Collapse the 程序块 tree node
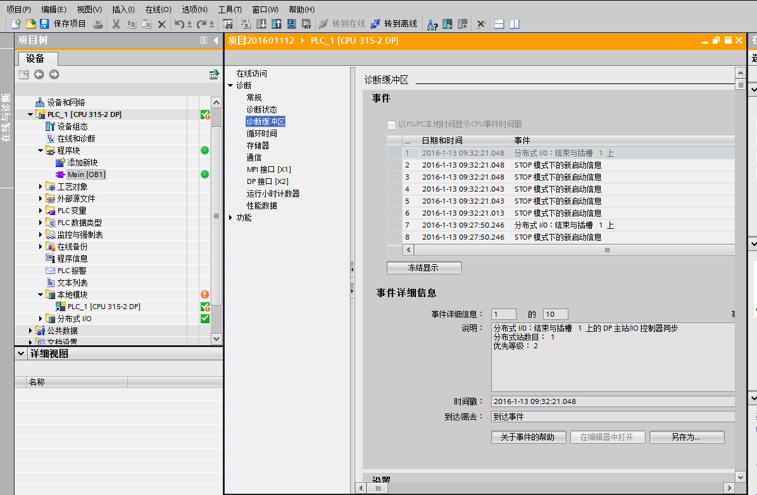 click(41, 150)
